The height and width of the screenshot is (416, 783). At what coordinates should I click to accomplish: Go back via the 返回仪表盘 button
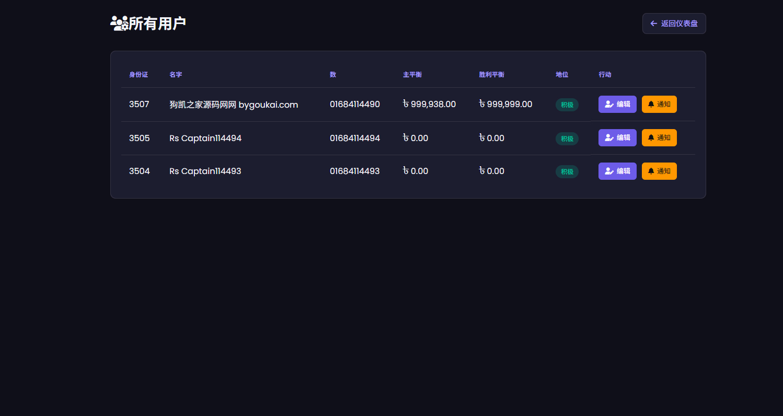pyautogui.click(x=674, y=24)
